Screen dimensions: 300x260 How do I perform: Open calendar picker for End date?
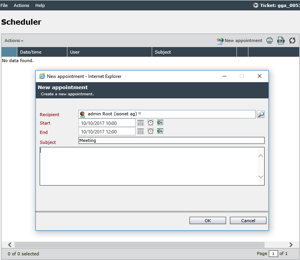pyautogui.click(x=141, y=132)
